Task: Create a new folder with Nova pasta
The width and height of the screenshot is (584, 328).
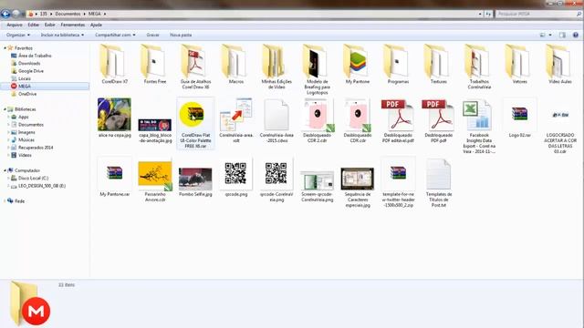Action: click(181, 35)
